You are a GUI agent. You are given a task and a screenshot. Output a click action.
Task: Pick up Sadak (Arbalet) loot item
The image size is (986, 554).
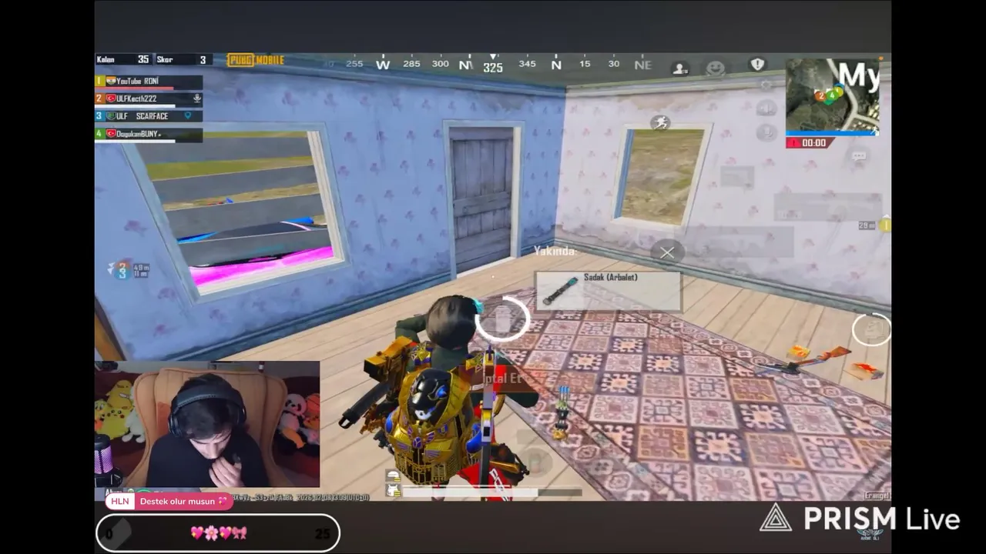pos(609,291)
